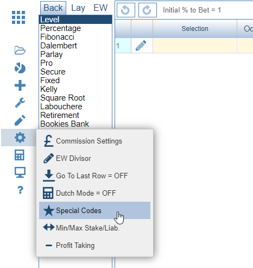Click the sidebar pencil edit icon
253x268 pixels.
(x=20, y=120)
